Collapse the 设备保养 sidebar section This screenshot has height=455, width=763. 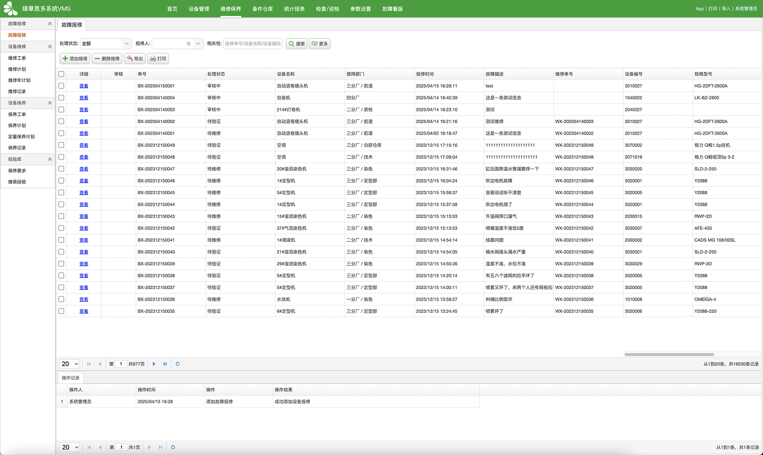[50, 103]
